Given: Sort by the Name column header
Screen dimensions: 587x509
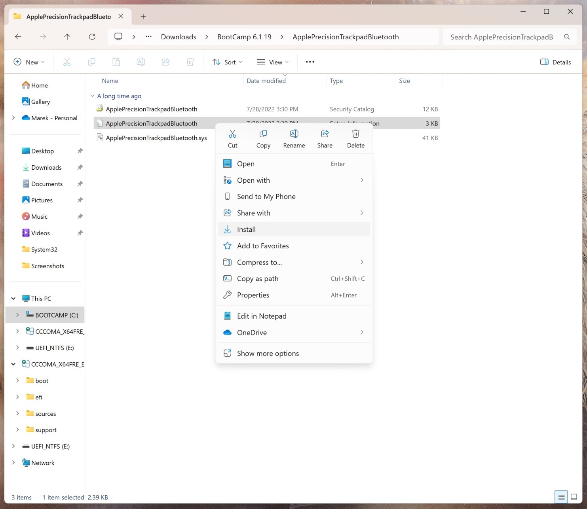Looking at the screenshot, I should tap(110, 81).
